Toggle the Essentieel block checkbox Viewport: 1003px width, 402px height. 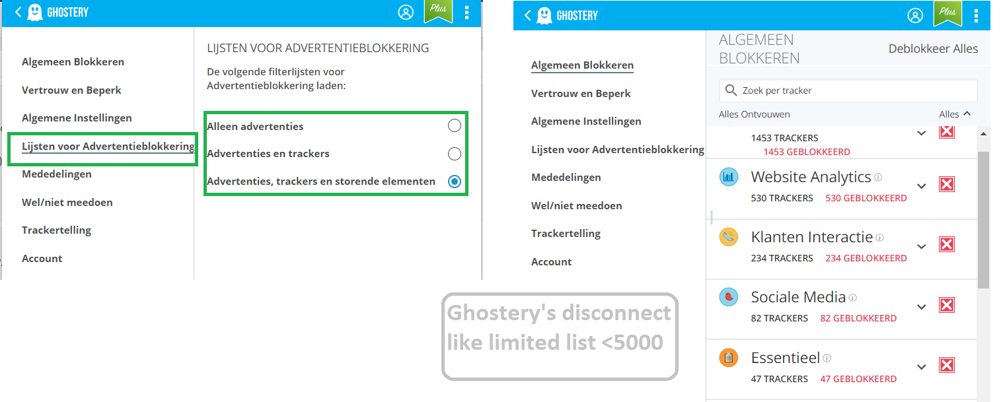tap(947, 366)
